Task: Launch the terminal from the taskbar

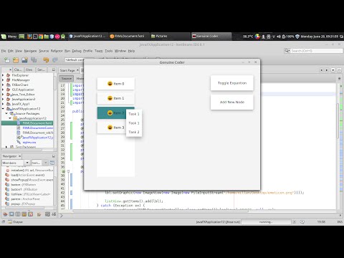Action: (x=35, y=37)
